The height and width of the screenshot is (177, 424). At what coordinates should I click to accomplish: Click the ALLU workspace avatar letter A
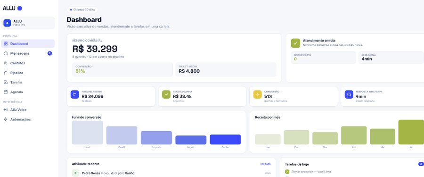pos(7,23)
